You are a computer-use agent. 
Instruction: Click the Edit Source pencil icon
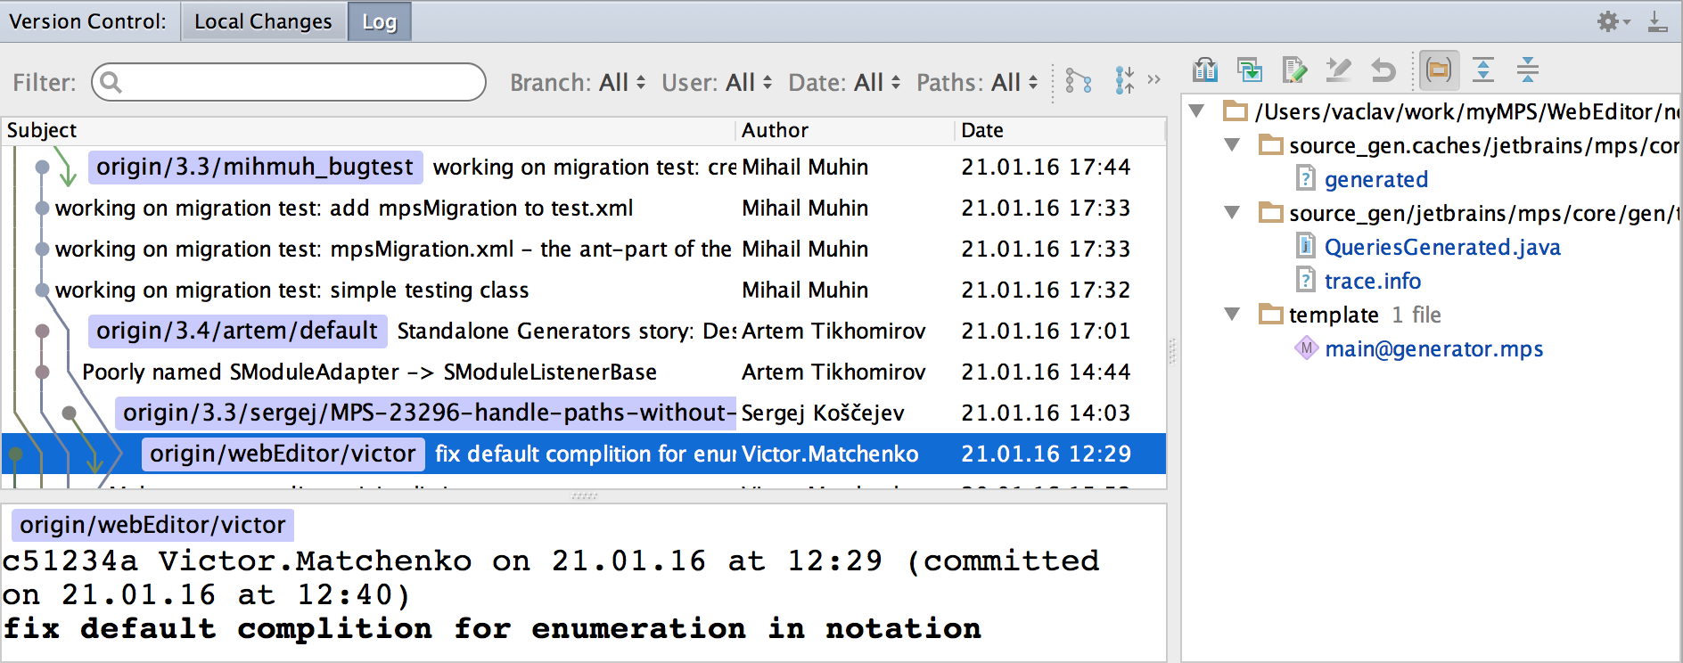(x=1294, y=70)
